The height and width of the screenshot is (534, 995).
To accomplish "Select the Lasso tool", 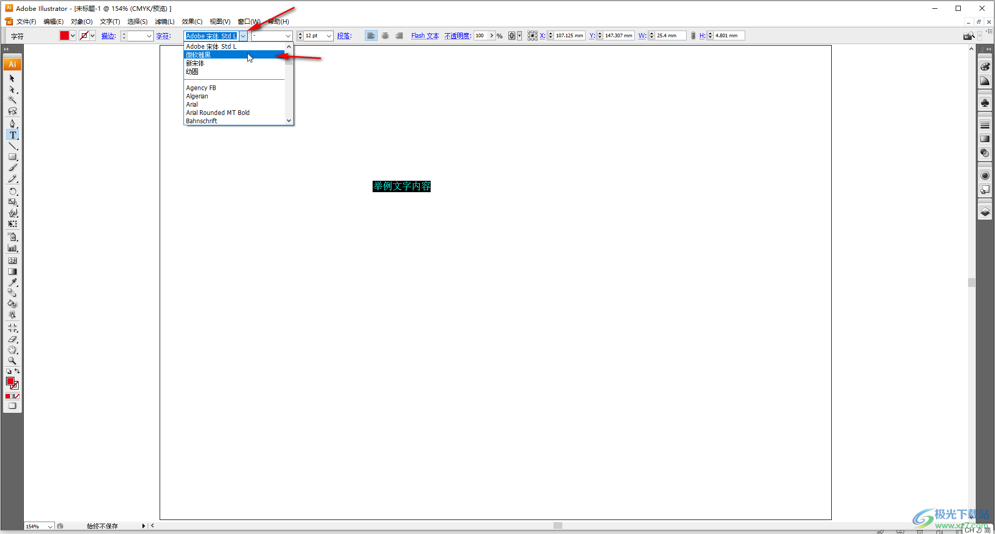I will tap(12, 111).
